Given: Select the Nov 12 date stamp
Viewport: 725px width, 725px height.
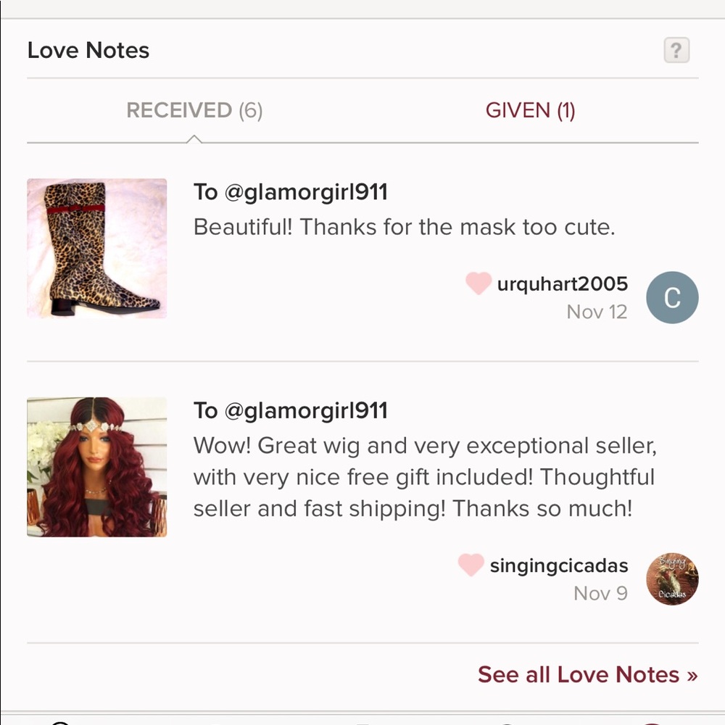Looking at the screenshot, I should pyautogui.click(x=597, y=312).
